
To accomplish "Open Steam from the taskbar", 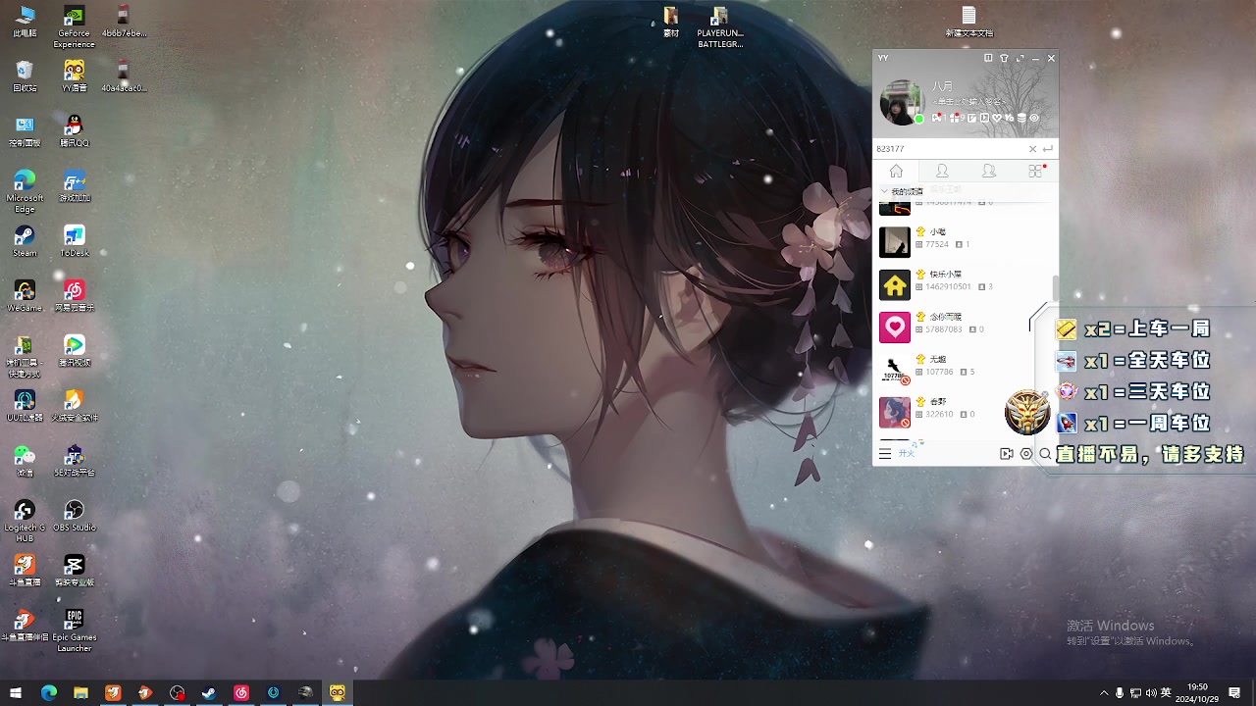I will (x=209, y=692).
